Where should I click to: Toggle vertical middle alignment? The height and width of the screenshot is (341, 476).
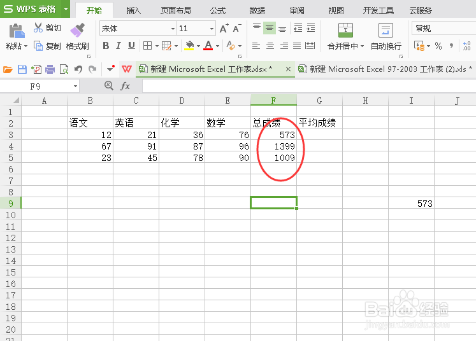click(270, 28)
